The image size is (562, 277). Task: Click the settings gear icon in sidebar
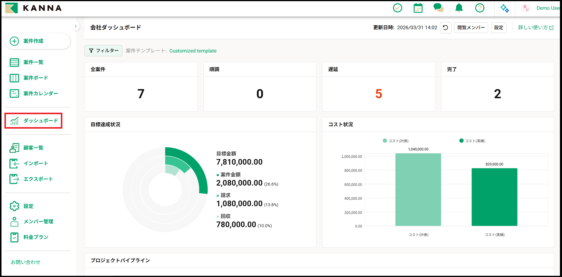[x=14, y=206]
